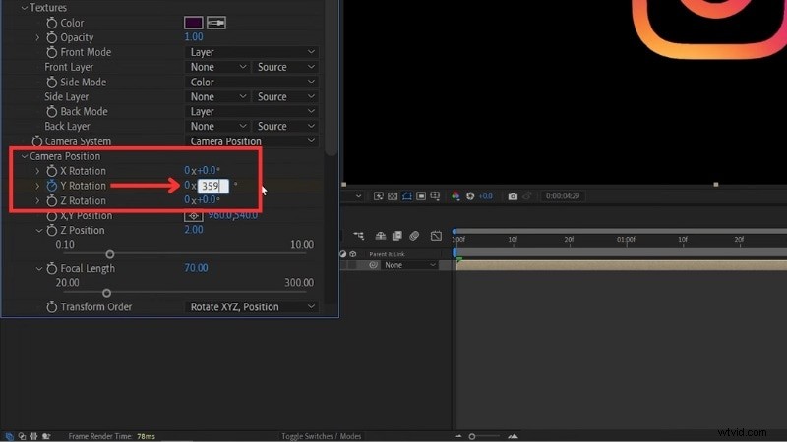Click the tan layer bar in the timeline
This screenshot has height=442, width=787.
622,265
